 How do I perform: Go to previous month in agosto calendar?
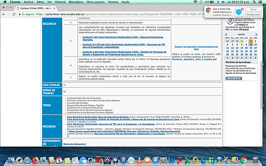[226, 34]
